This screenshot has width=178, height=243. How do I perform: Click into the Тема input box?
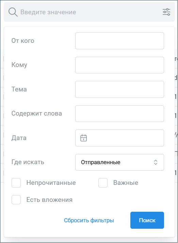coord(119,89)
